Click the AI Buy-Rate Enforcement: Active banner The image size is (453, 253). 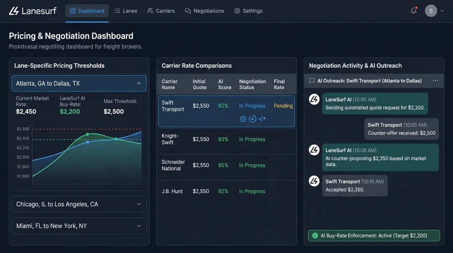pos(374,236)
